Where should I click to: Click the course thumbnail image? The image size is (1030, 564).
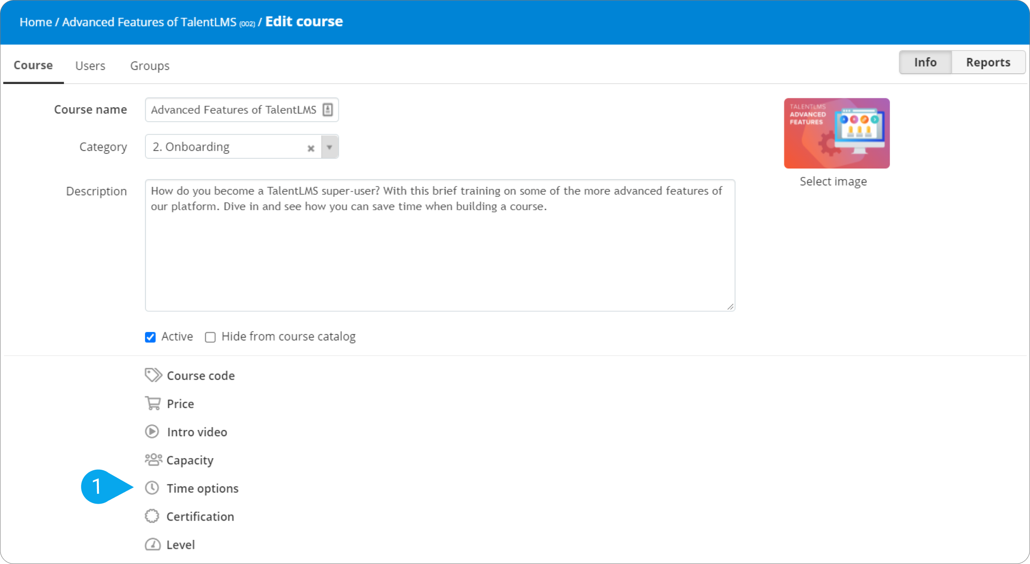(x=836, y=133)
